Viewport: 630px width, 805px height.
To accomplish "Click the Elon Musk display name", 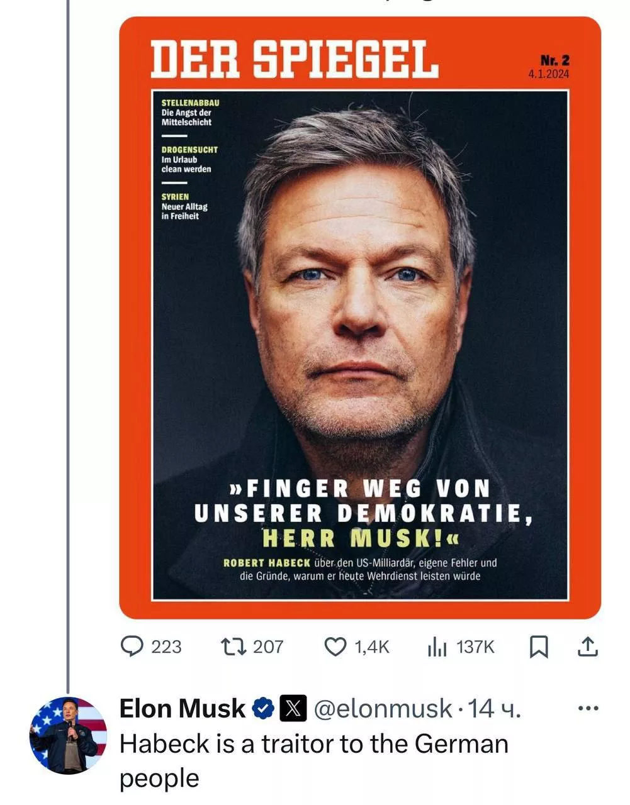I will tap(182, 709).
